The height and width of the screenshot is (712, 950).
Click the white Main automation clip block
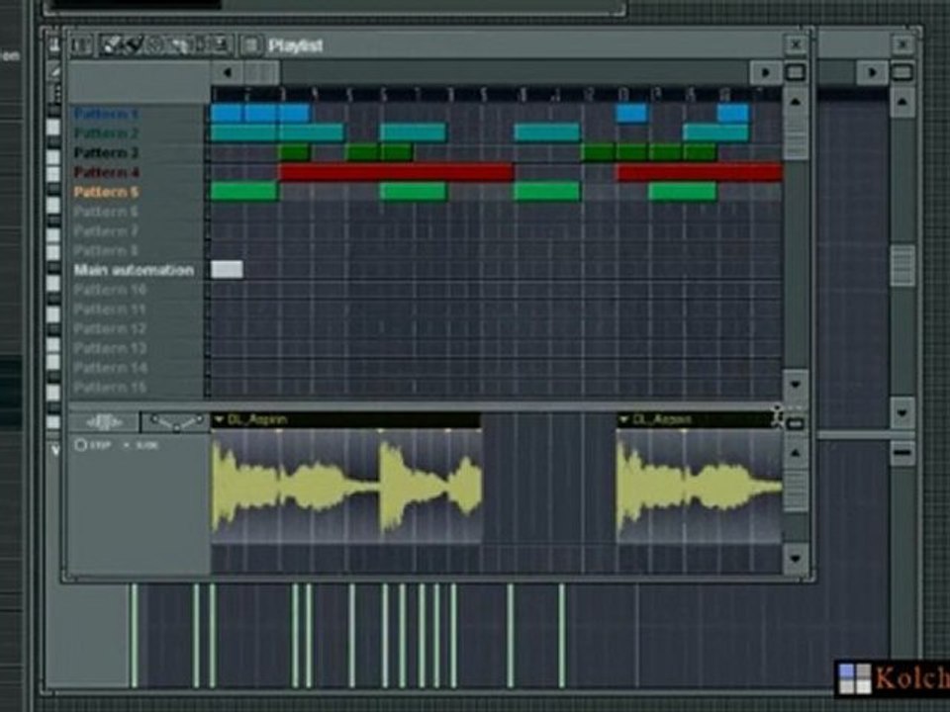coord(227,269)
